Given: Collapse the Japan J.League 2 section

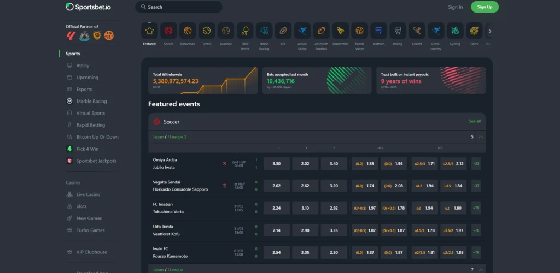Looking at the screenshot, I should pos(481,137).
